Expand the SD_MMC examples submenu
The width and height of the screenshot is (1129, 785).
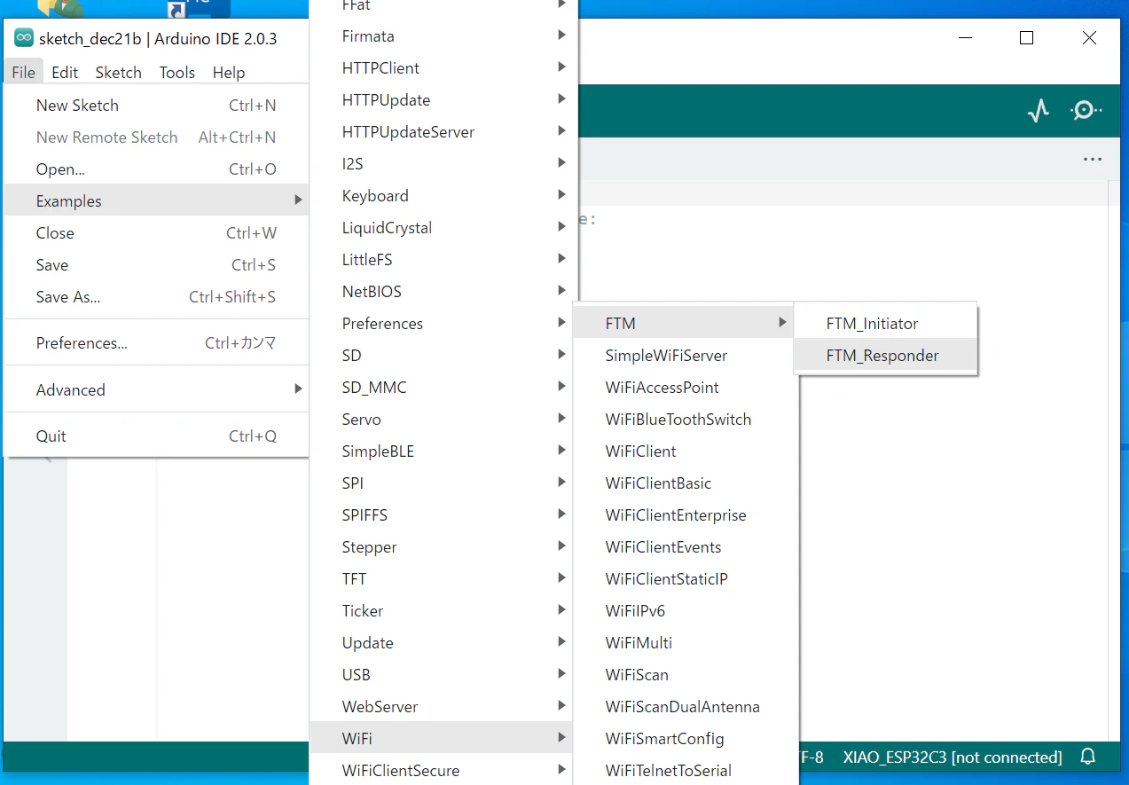click(443, 388)
